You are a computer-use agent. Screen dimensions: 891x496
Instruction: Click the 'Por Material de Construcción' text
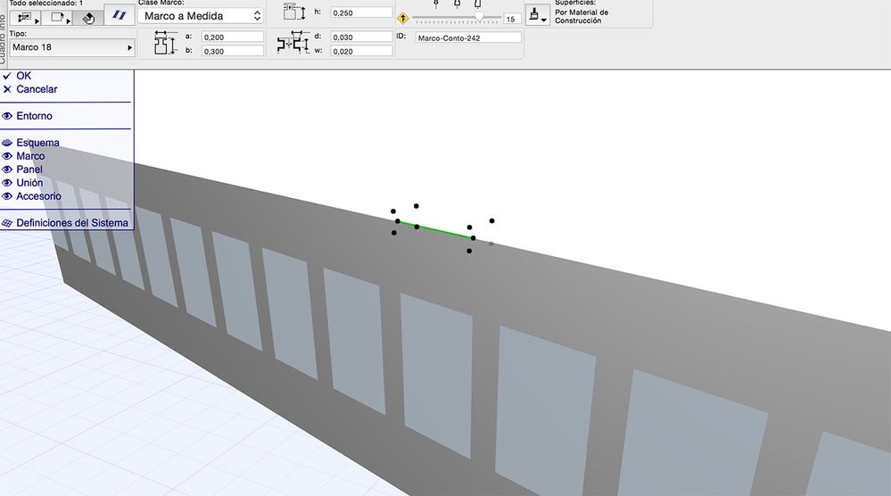(582, 16)
